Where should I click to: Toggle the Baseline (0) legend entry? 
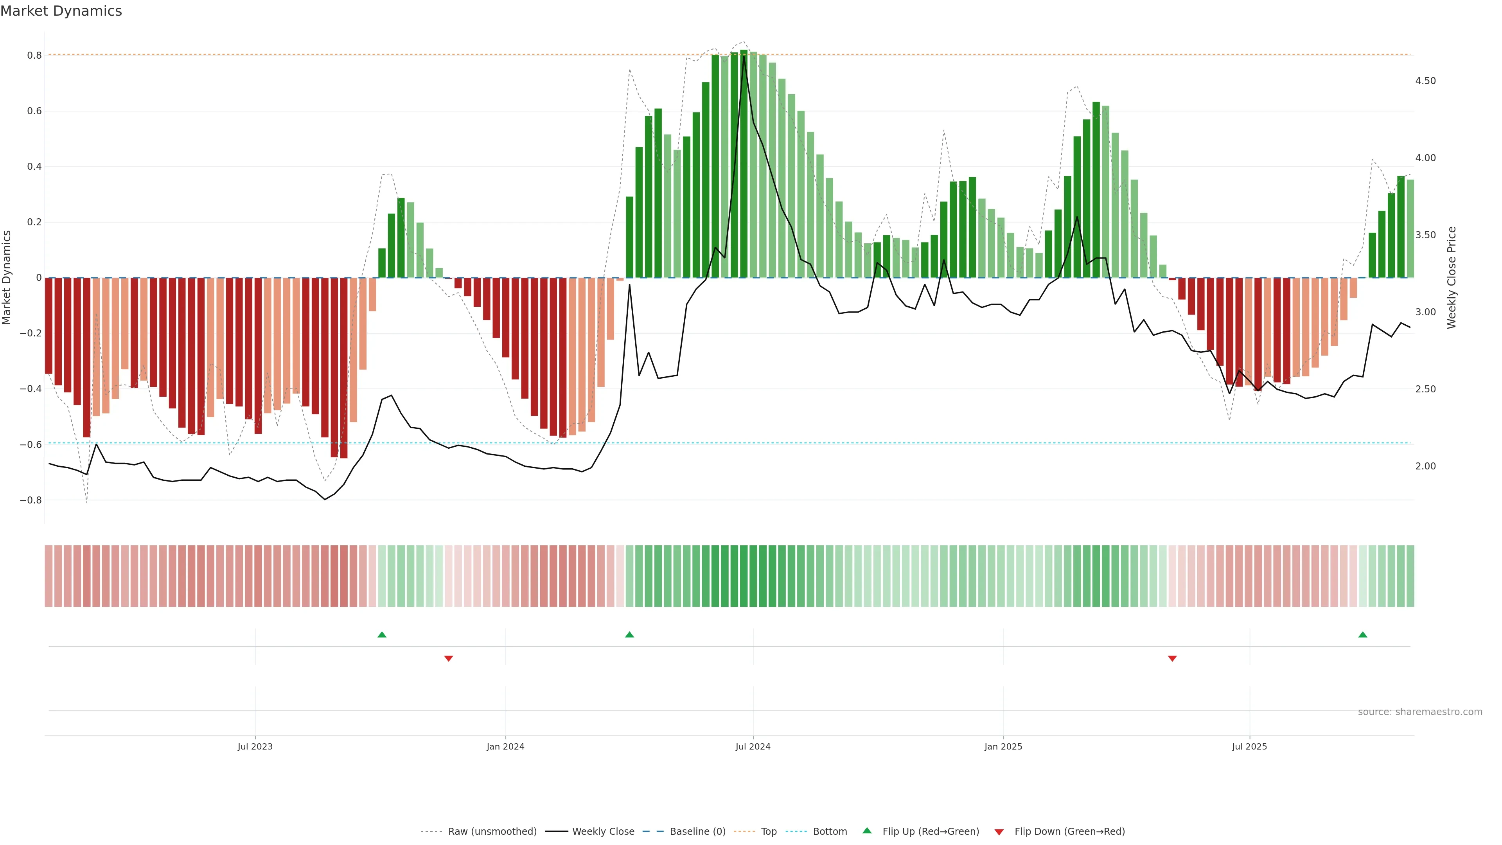pos(697,832)
